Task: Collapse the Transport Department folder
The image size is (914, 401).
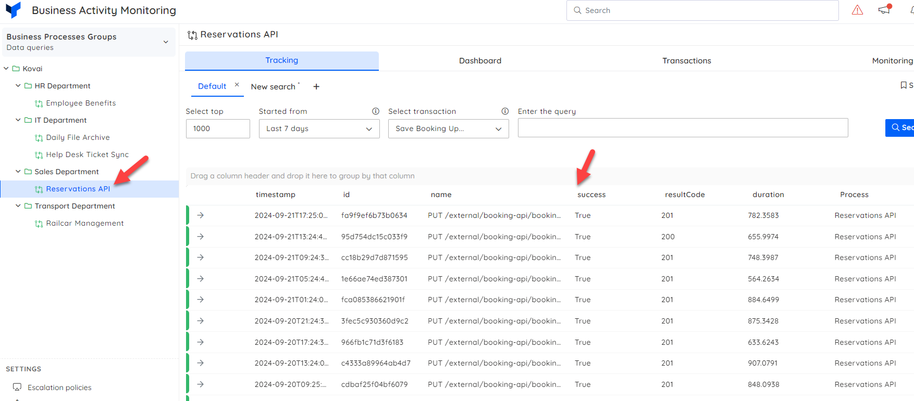Action: (18, 206)
